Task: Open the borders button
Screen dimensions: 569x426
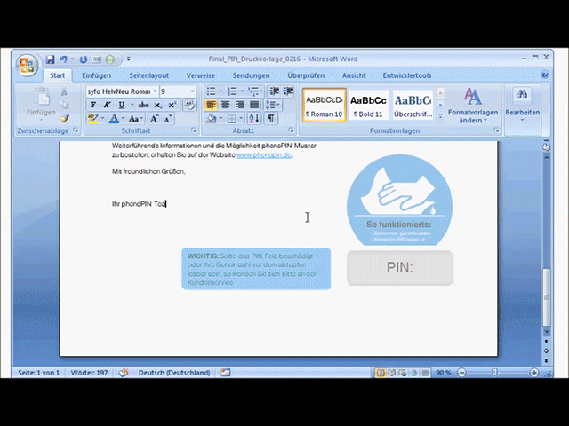Action: click(x=231, y=118)
